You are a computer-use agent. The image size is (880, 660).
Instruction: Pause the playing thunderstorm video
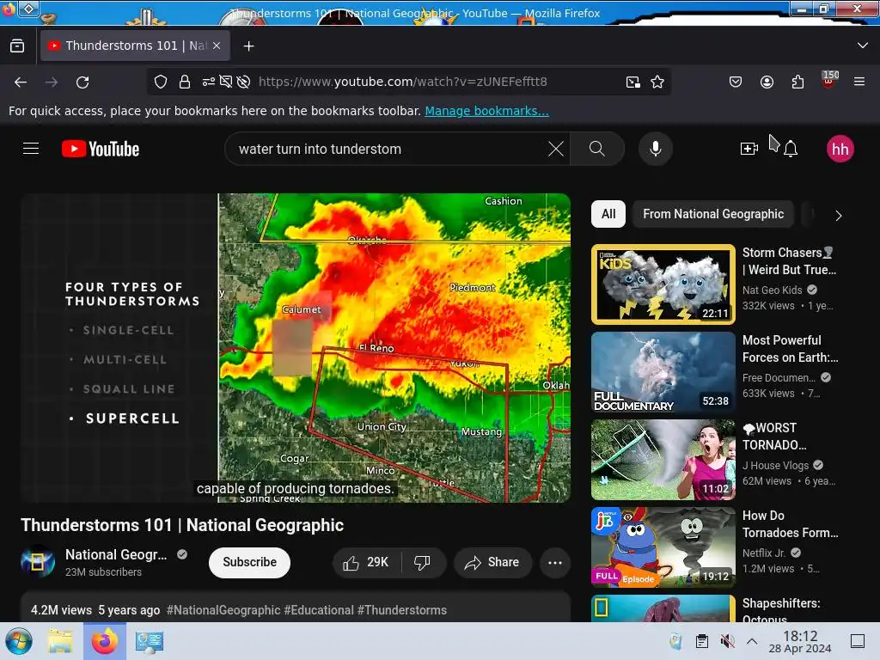pos(296,347)
